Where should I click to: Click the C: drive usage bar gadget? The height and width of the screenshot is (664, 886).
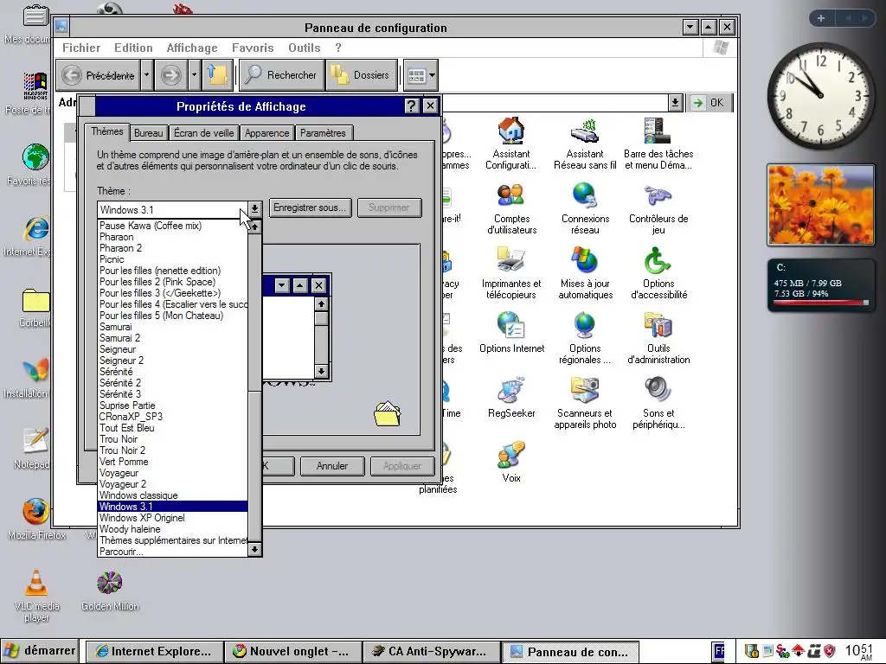820,285
